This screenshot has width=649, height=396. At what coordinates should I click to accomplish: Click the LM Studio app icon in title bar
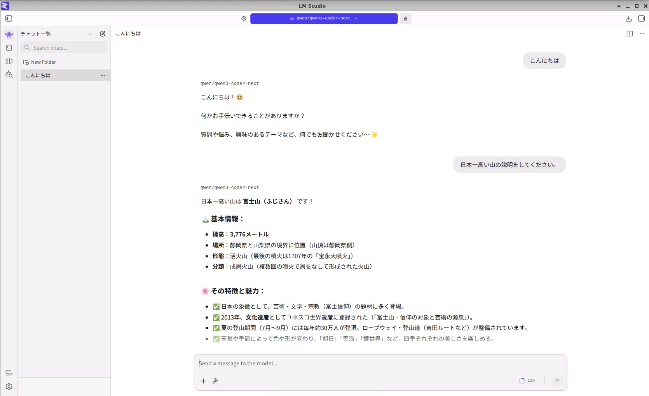point(5,6)
